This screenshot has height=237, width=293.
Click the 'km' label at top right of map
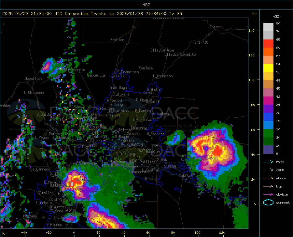click(255, 14)
